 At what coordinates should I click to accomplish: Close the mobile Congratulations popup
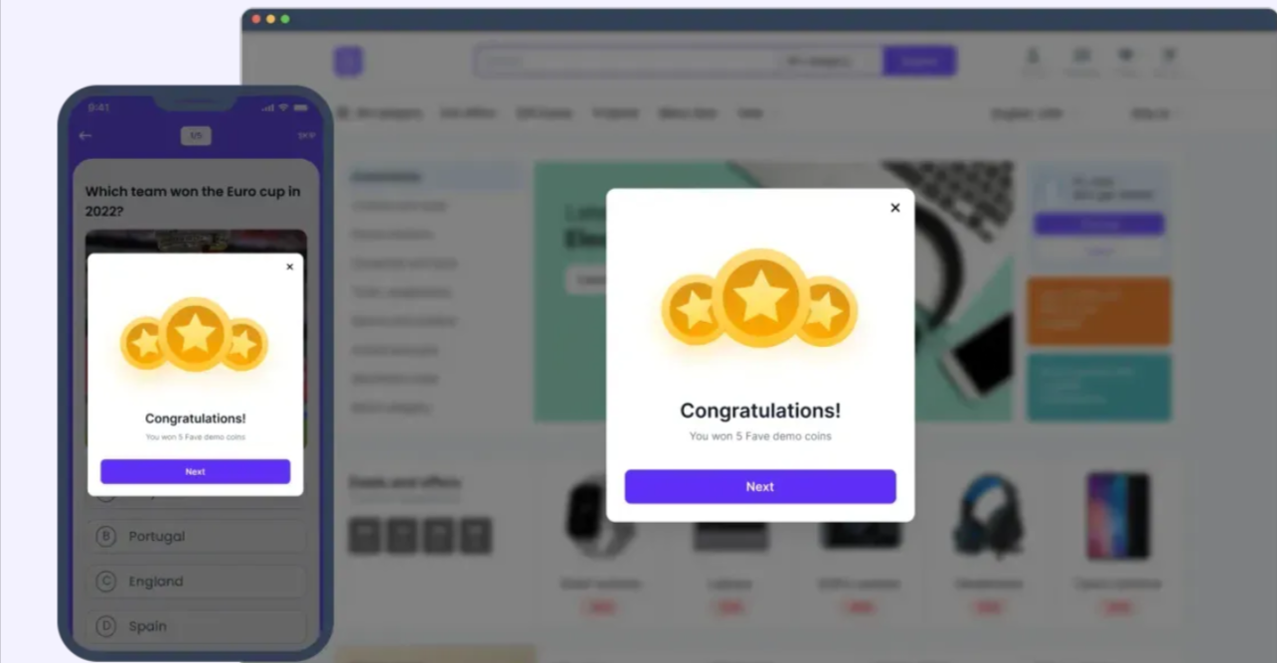[x=290, y=266]
